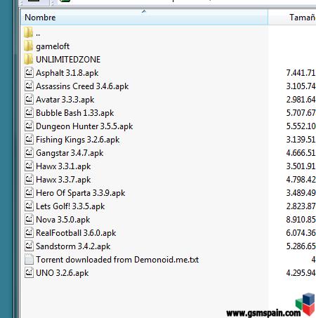This screenshot has height=318, width=316.
Task: Click the Avatar 3.3.3.apk file icon
Action: pos(29,99)
